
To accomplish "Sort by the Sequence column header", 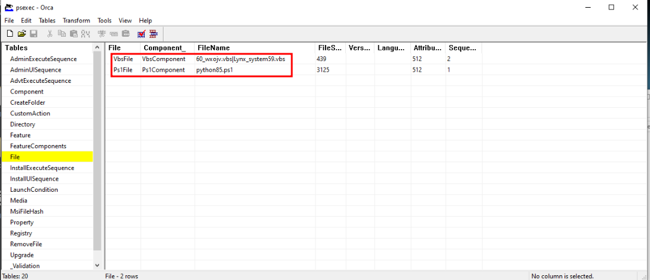I will click(x=464, y=48).
